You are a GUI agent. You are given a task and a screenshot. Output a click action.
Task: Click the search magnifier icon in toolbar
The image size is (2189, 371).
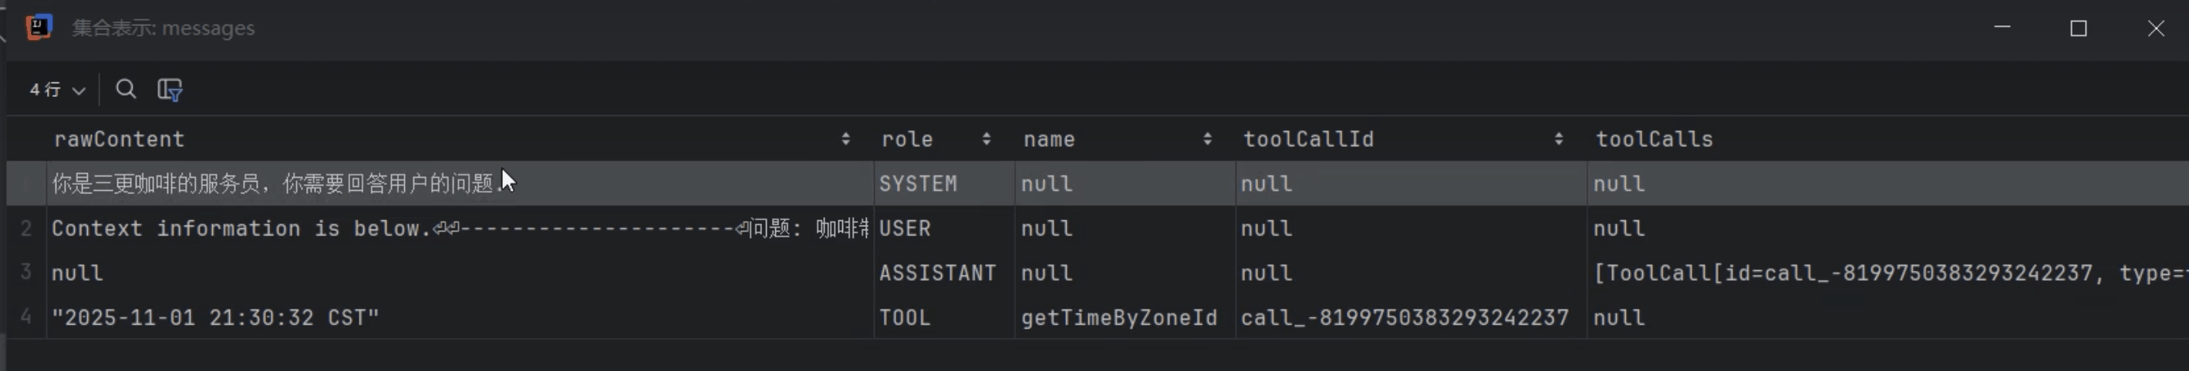pos(126,89)
